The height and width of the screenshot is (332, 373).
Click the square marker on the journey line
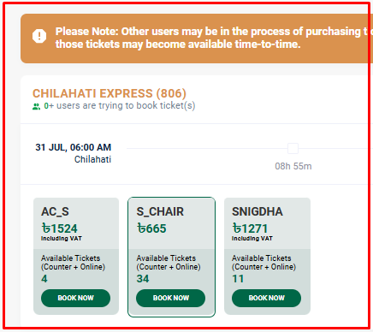(293, 149)
